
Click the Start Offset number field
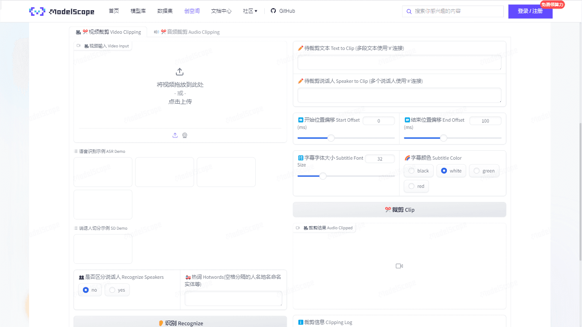(x=379, y=121)
